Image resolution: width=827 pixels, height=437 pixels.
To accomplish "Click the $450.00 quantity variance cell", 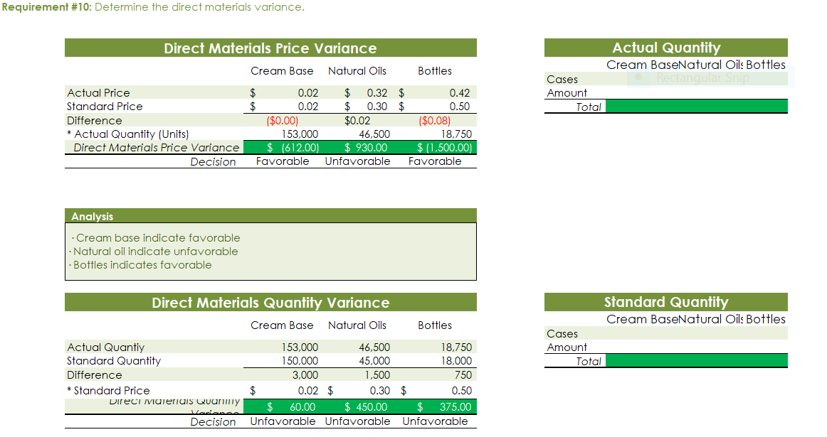I will 363,406.
